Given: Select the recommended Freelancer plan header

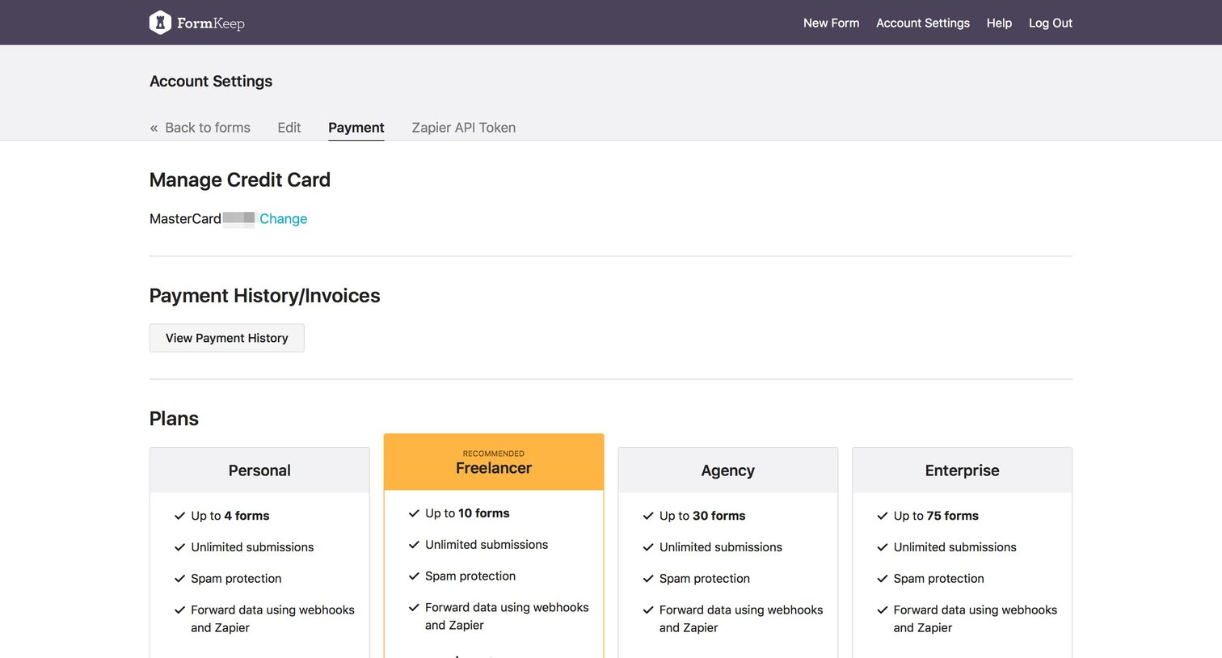Looking at the screenshot, I should (x=494, y=462).
